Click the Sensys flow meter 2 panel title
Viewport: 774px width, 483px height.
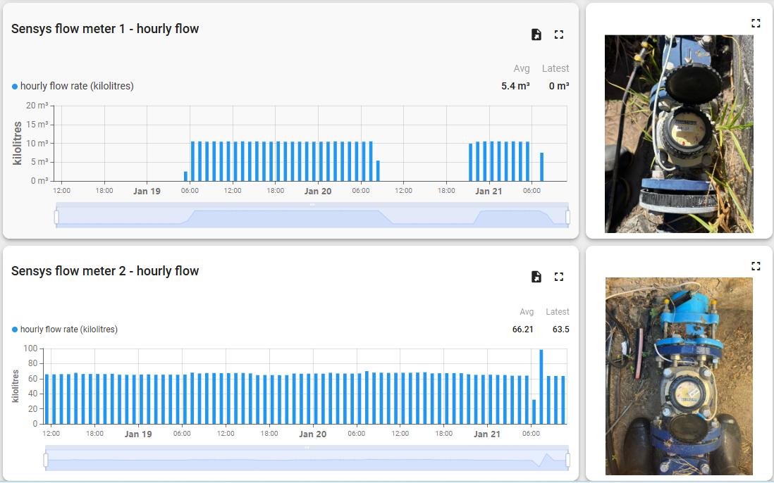pyautogui.click(x=104, y=271)
